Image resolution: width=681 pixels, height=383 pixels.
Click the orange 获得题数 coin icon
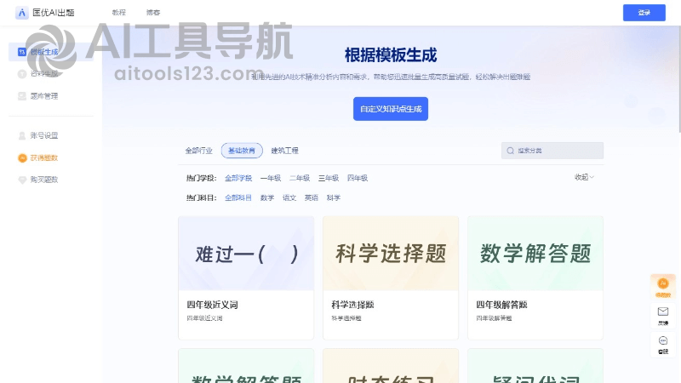tap(22, 157)
